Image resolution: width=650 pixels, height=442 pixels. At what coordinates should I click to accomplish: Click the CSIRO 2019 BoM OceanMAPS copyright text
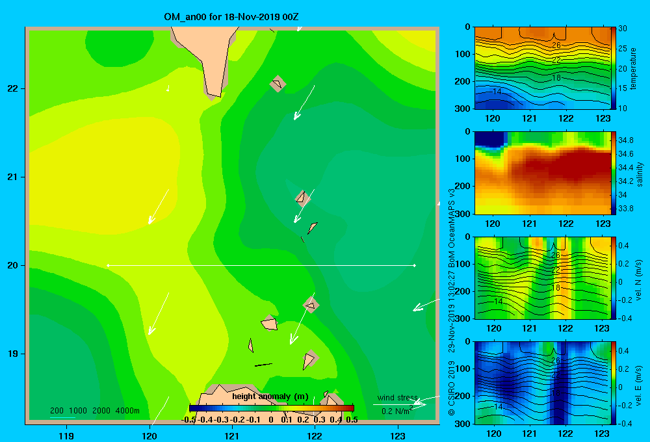tap(452, 302)
